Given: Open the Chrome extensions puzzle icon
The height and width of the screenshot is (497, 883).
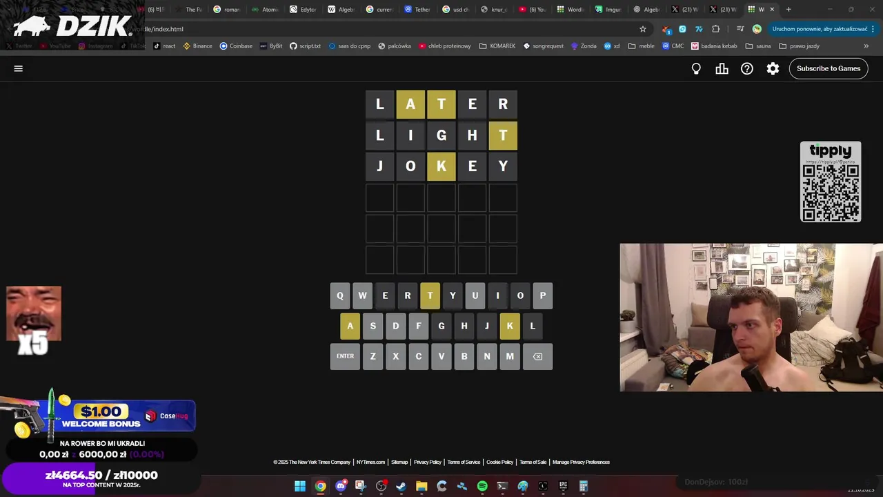Looking at the screenshot, I should pyautogui.click(x=715, y=29).
